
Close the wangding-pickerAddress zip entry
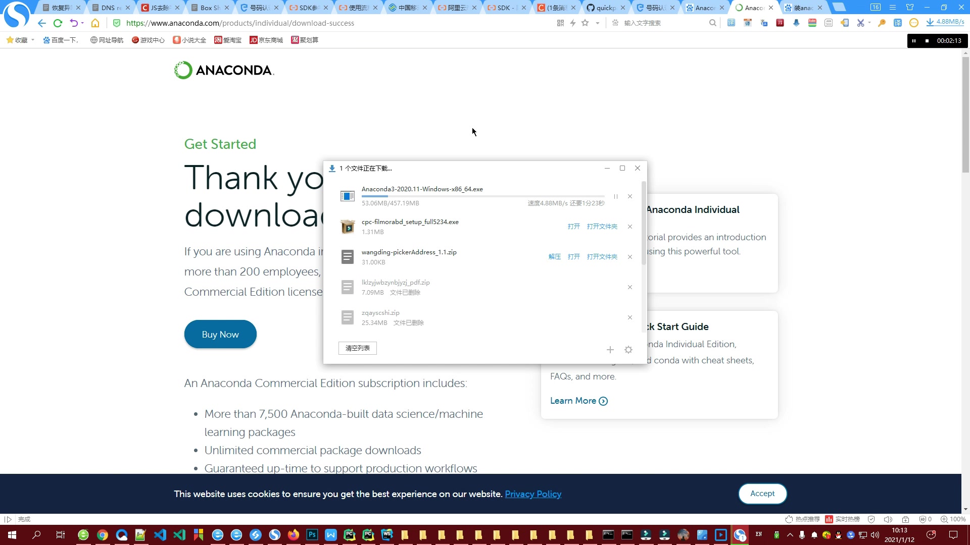629,256
